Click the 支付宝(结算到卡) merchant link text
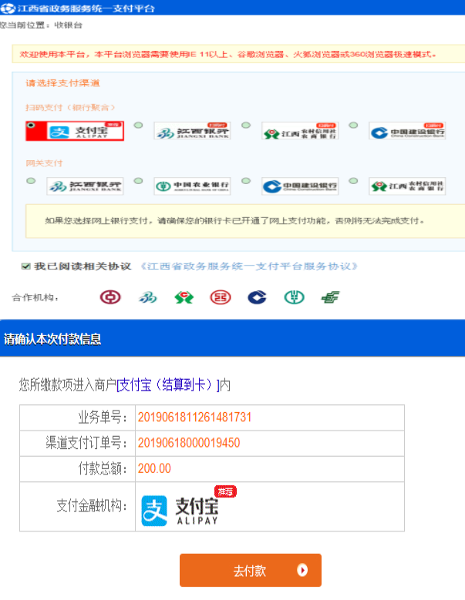 (x=168, y=385)
